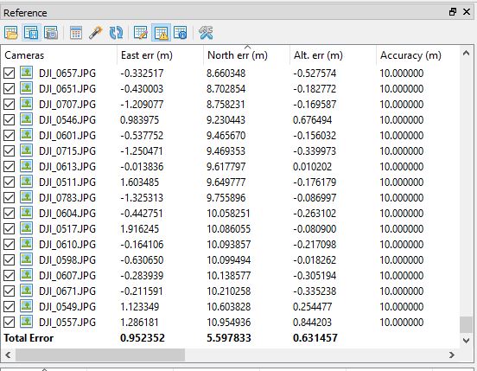Viewport: 477px width, 371px height.
Task: Click Accuracy value for DJI_0783.JPG
Action: 402,198
